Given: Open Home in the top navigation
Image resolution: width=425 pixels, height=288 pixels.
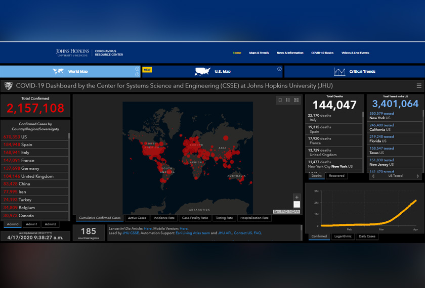Looking at the screenshot, I should pos(237,53).
